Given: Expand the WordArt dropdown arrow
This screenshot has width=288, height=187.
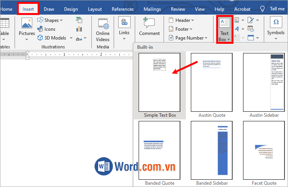Looking at the screenshot, I should 243,29.
